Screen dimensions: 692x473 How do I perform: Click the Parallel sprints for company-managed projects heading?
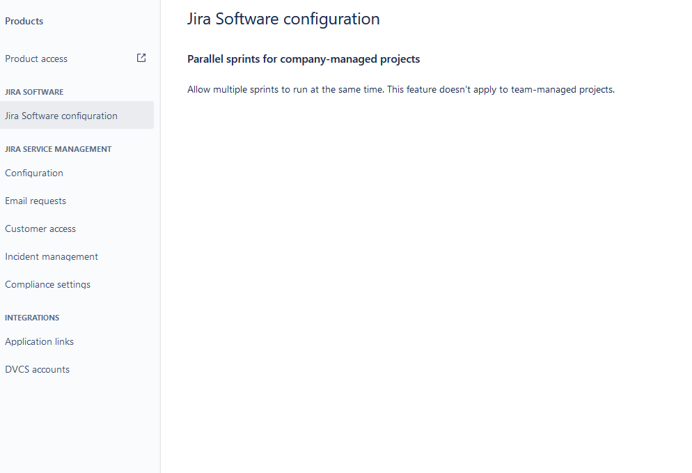point(304,59)
